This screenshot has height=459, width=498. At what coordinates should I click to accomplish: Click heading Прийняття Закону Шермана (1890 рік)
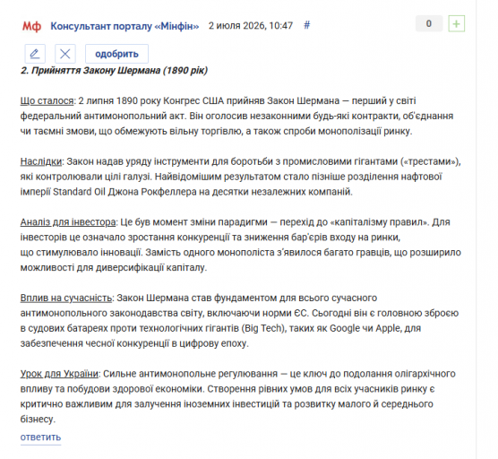pos(119,70)
